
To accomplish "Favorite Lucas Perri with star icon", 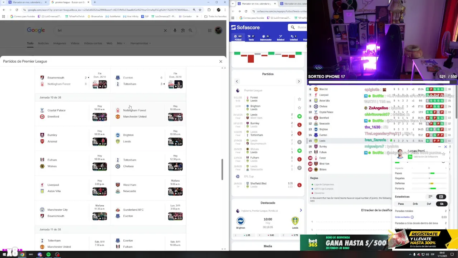I will tap(444, 154).
